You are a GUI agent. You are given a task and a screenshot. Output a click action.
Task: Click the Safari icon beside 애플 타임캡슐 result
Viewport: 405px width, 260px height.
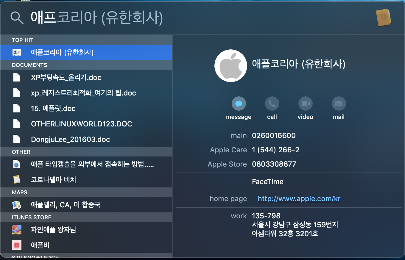pyautogui.click(x=17, y=164)
